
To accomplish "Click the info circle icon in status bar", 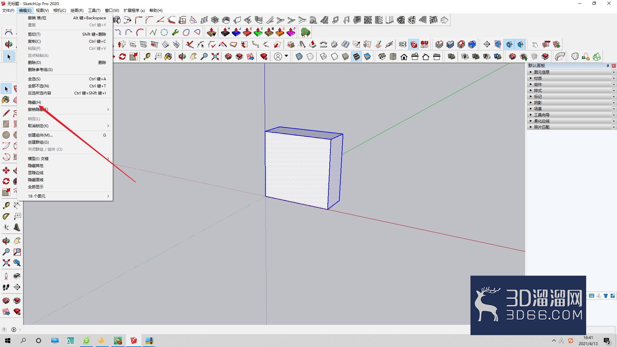I will (x=14, y=330).
